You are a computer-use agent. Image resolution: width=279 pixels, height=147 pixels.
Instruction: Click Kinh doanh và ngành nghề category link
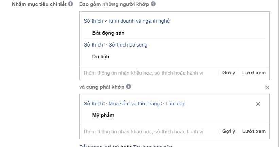click(x=139, y=21)
